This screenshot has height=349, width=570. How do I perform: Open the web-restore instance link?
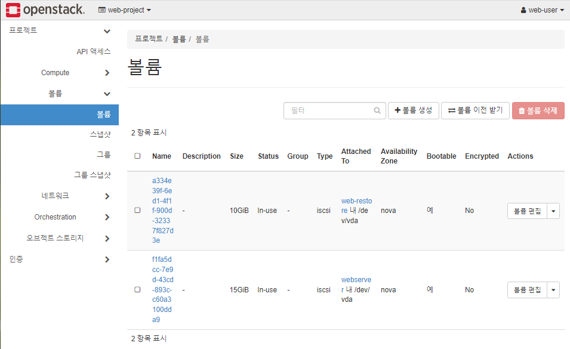pyautogui.click(x=356, y=206)
